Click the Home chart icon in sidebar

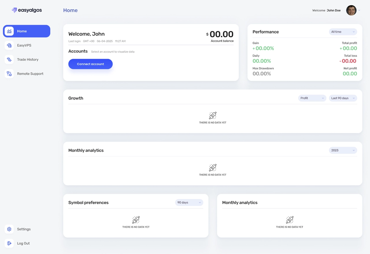[9, 31]
